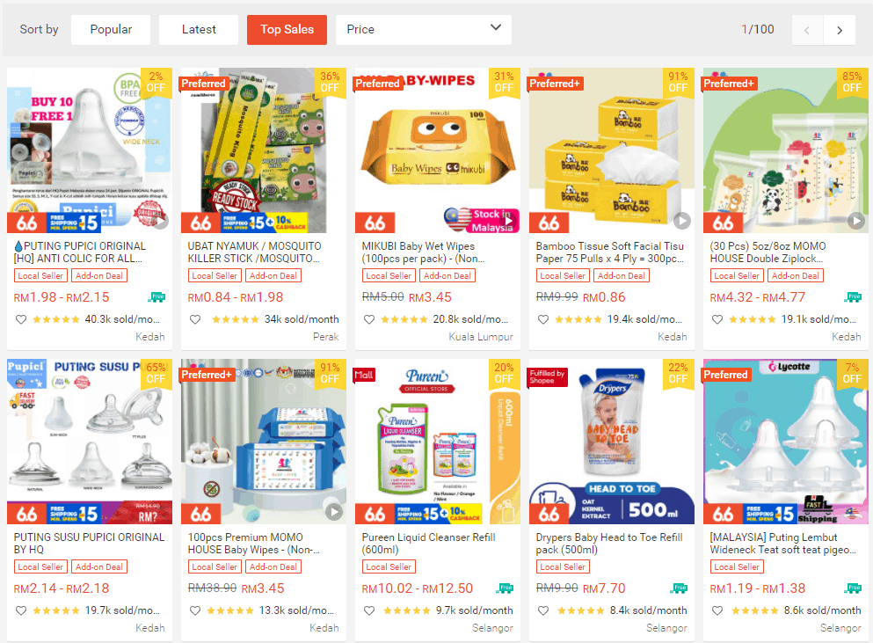Click Add-on Deal tag on Bamboo Tissue

pos(621,276)
